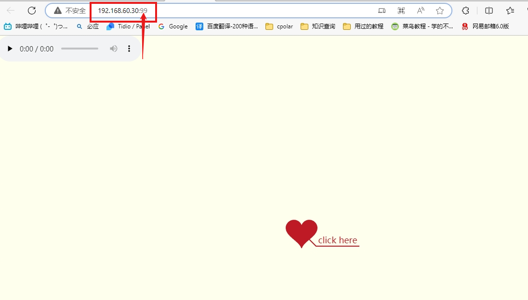Select the 192.168.60.30:99 address text

[122, 11]
